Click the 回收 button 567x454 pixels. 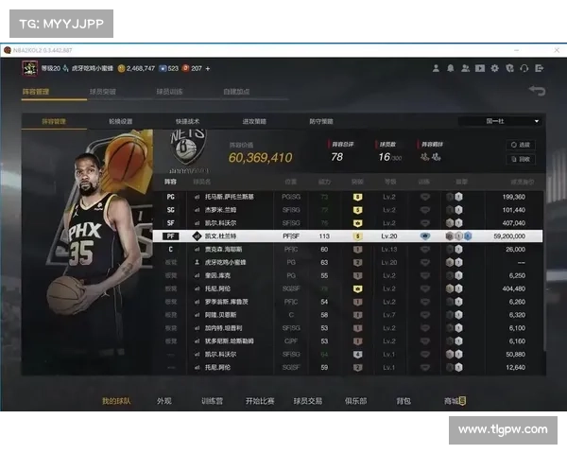point(521,159)
